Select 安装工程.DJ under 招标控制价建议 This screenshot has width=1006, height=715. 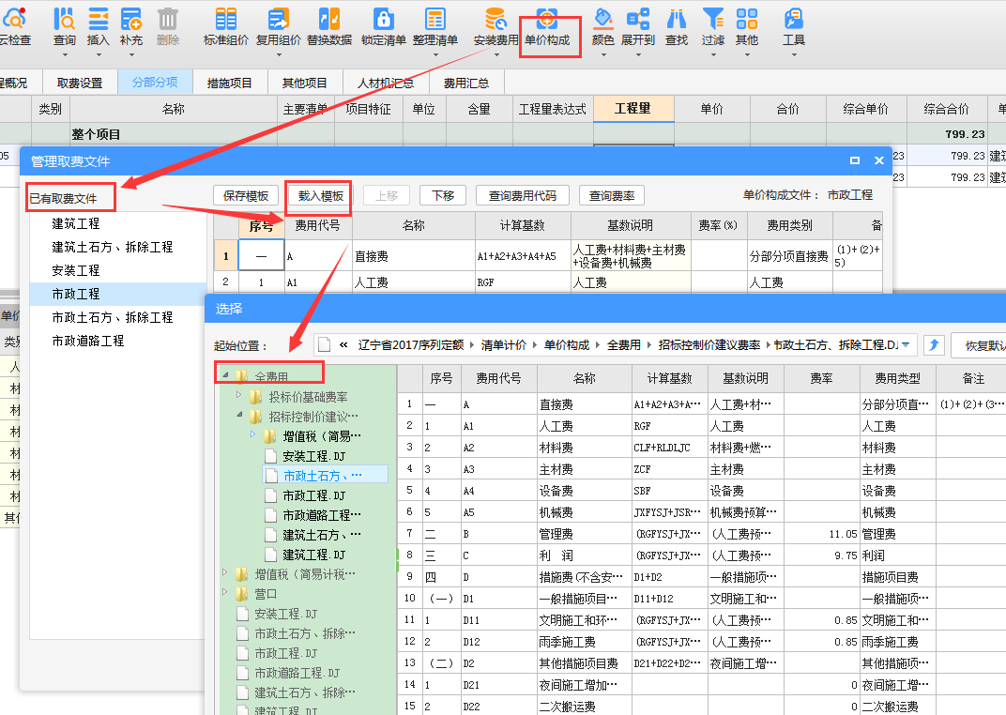[313, 456]
